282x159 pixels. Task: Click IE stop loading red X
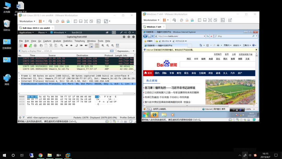coord(211,36)
